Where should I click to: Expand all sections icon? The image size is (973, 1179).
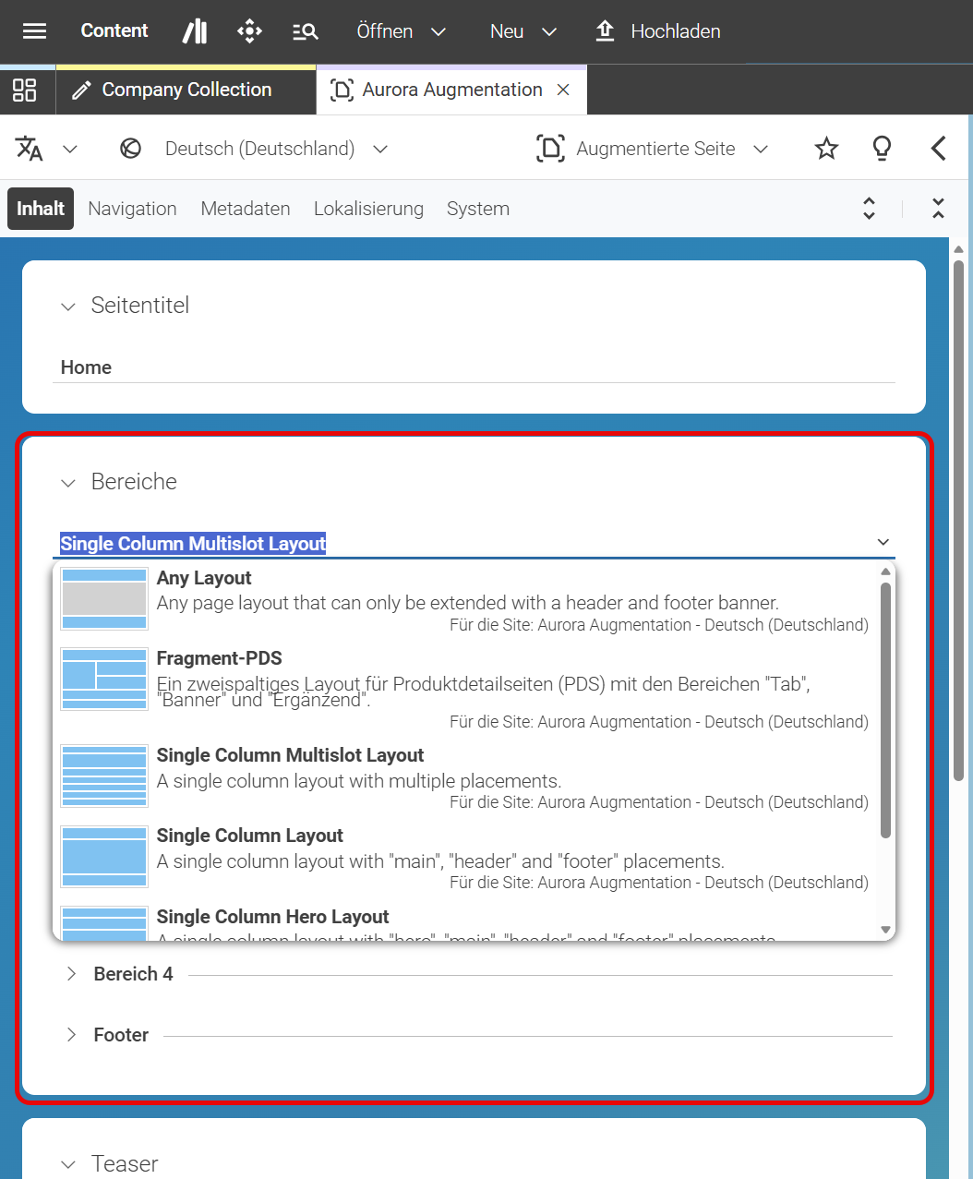869,208
